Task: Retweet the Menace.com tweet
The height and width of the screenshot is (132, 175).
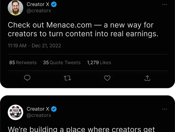Action: coord(67,78)
